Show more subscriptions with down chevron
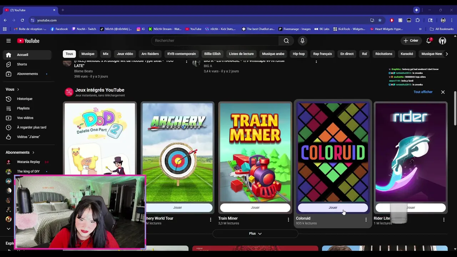This screenshot has width=457, height=257. click(x=9, y=229)
